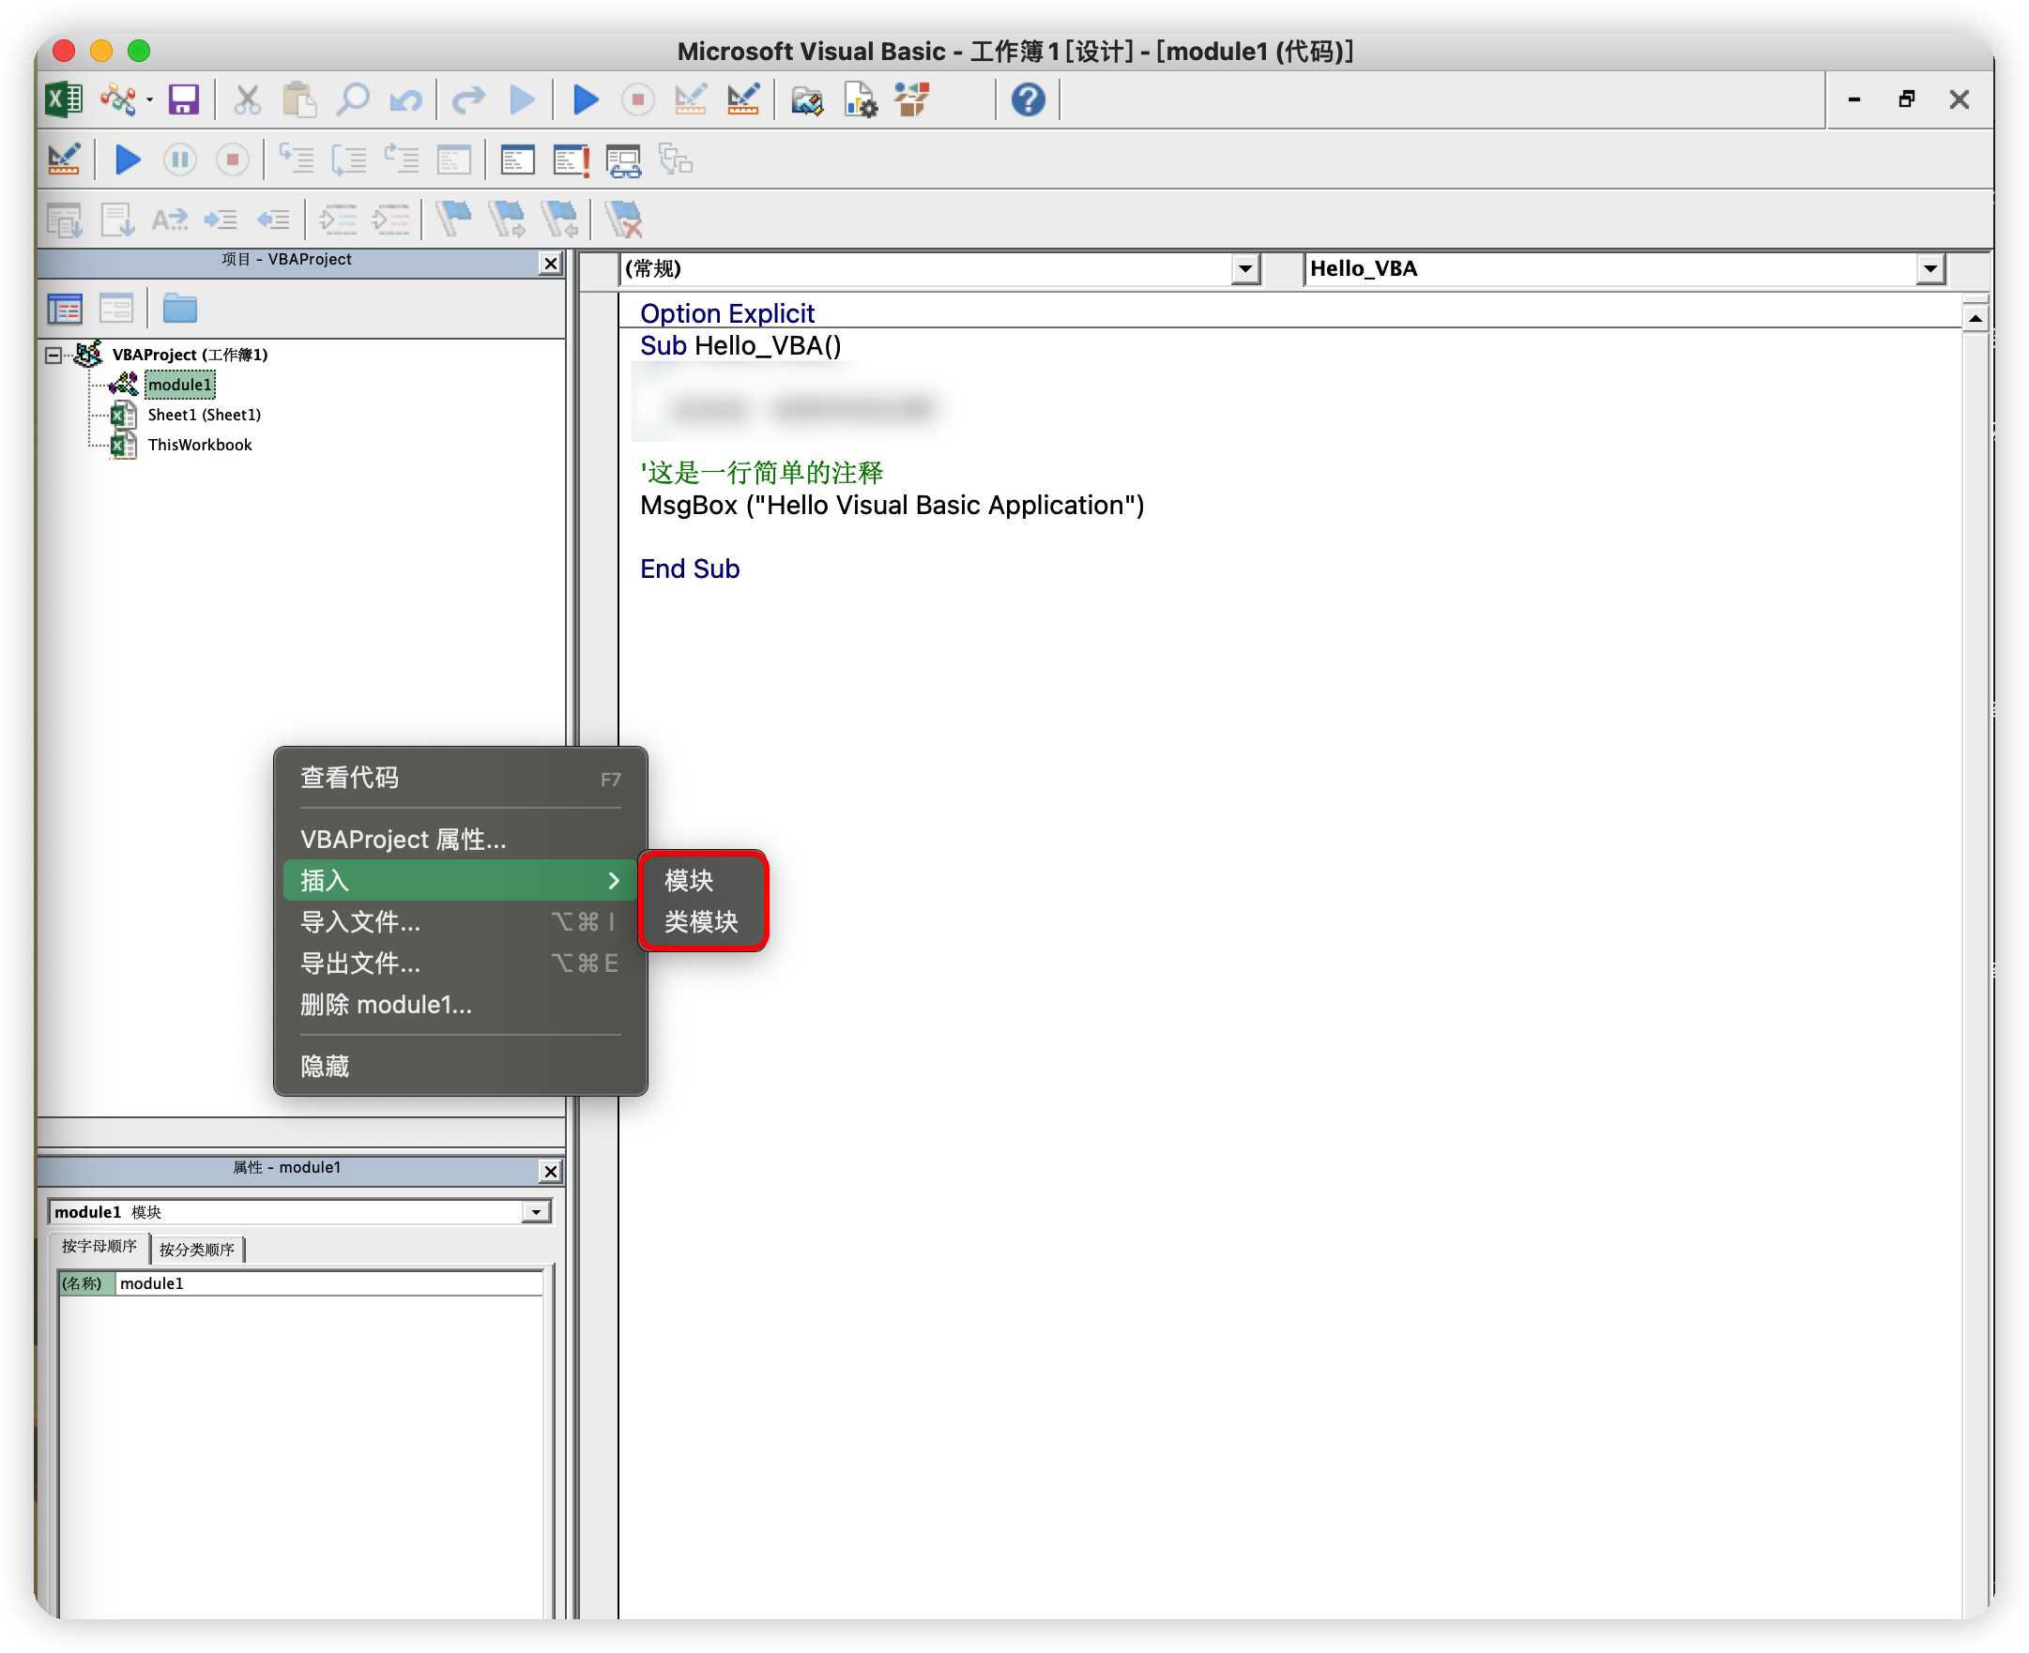Image resolution: width=2029 pixels, height=1653 pixels.
Task: Click the Redo arrow icon
Action: pyautogui.click(x=467, y=100)
